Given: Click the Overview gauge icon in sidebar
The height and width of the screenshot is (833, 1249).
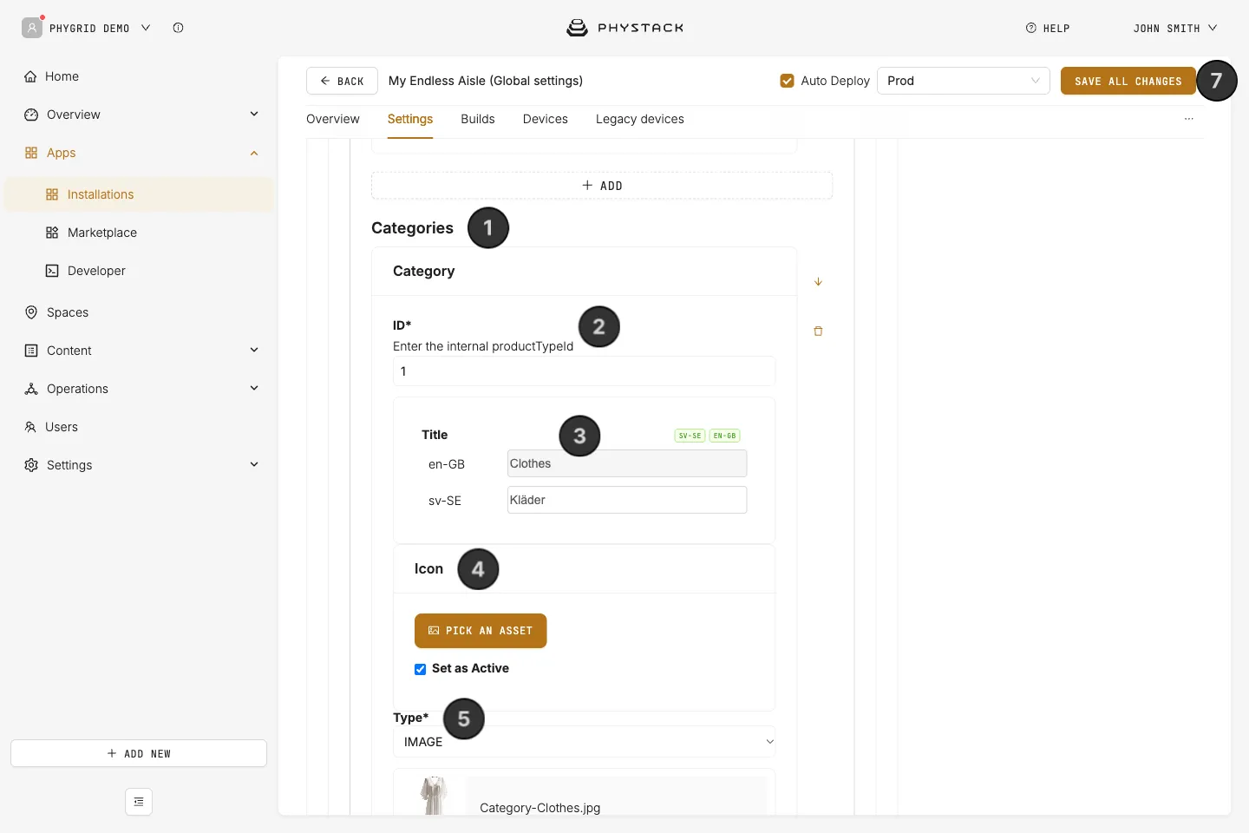Looking at the screenshot, I should (x=31, y=115).
